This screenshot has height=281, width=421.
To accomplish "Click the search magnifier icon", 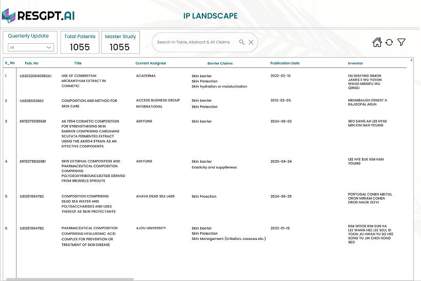I will [x=242, y=42].
